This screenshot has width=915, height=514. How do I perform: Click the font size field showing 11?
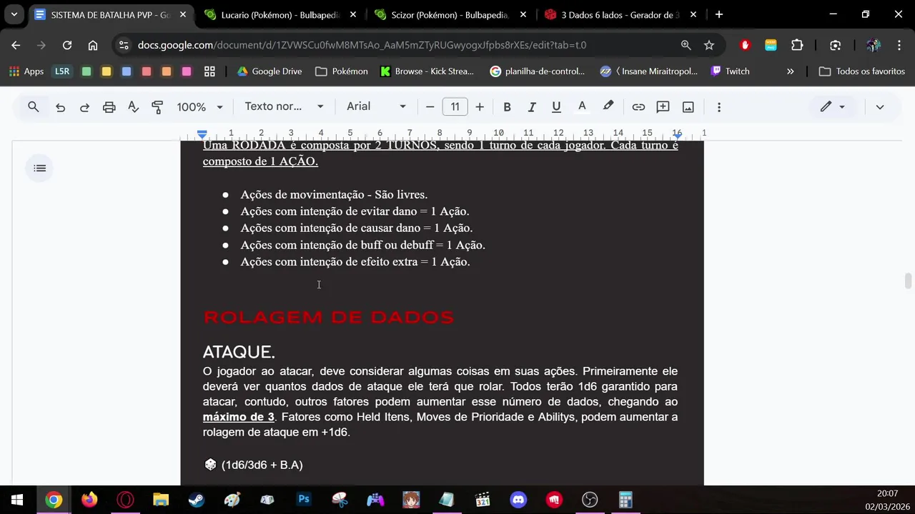pyautogui.click(x=455, y=107)
